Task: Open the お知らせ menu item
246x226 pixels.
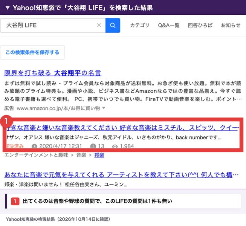Action: tap(231, 25)
